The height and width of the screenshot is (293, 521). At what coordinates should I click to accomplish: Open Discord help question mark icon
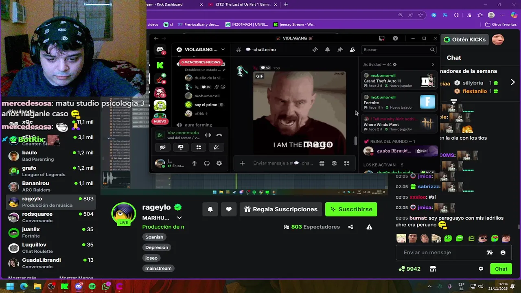[395, 38]
